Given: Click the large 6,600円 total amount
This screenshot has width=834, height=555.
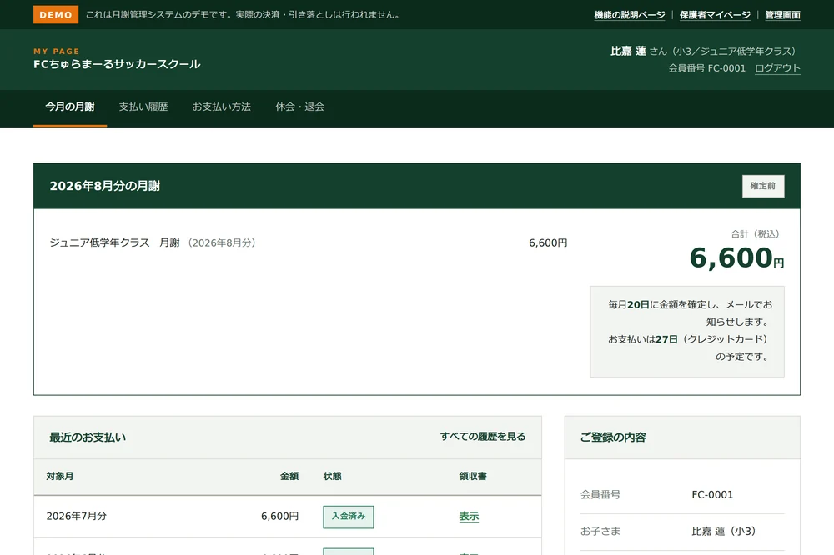Looking at the screenshot, I should click(x=736, y=257).
